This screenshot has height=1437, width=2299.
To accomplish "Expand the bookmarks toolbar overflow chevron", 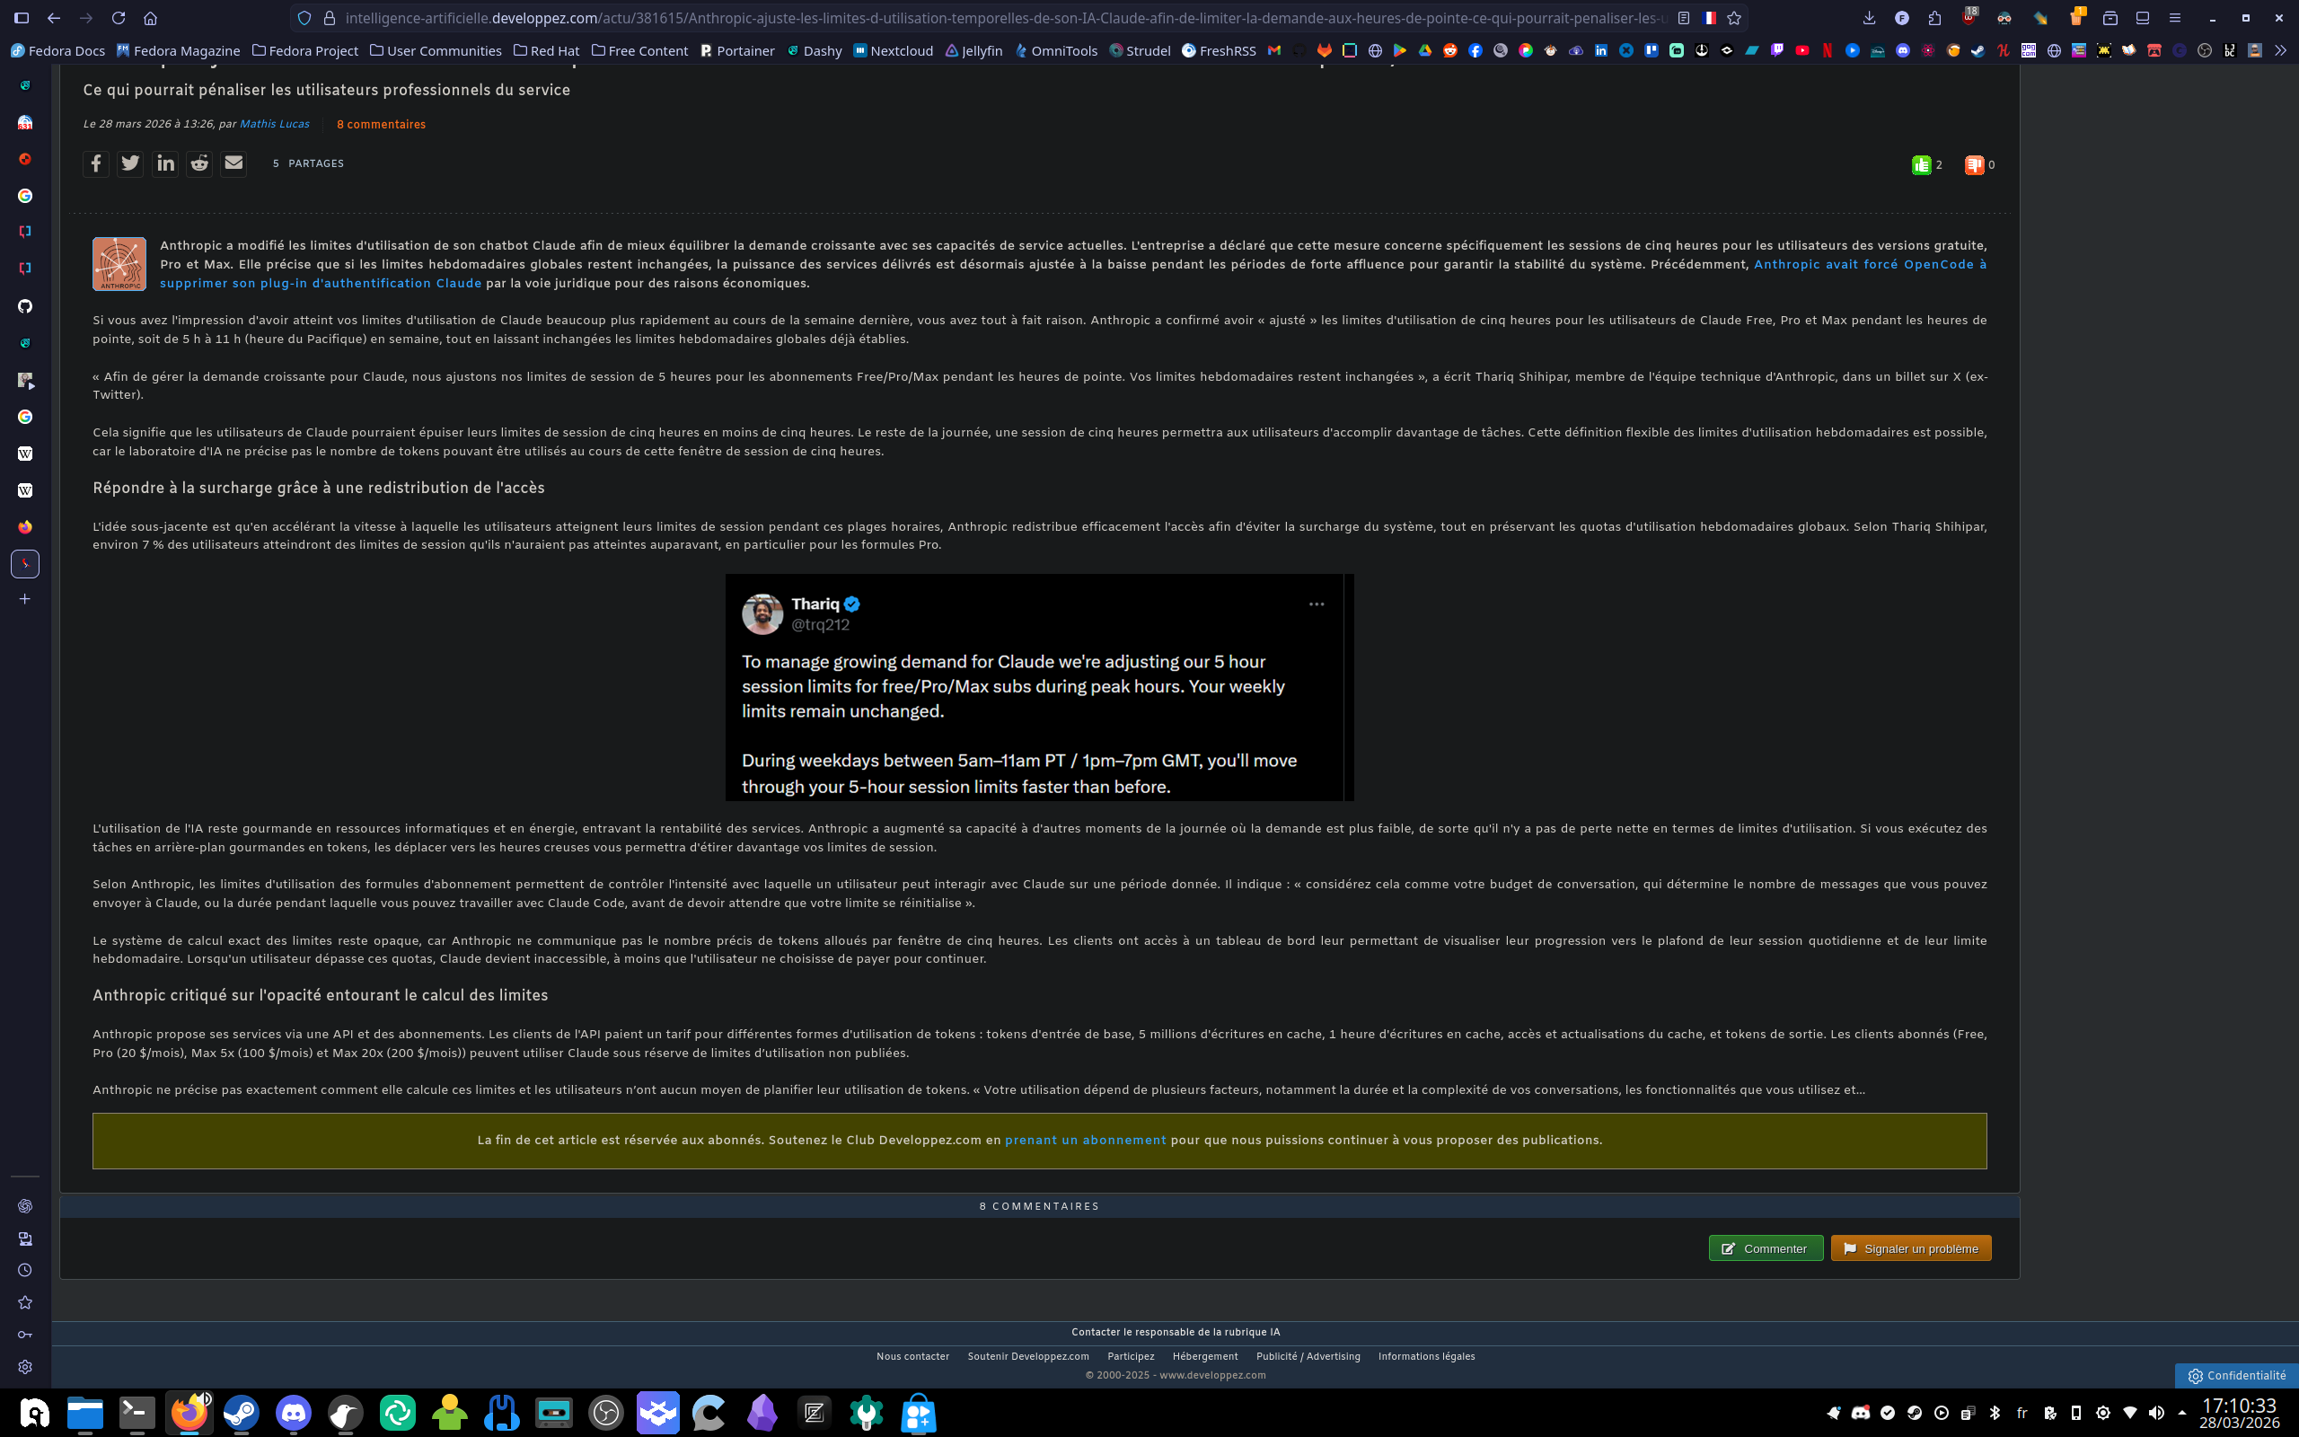I will point(2280,51).
